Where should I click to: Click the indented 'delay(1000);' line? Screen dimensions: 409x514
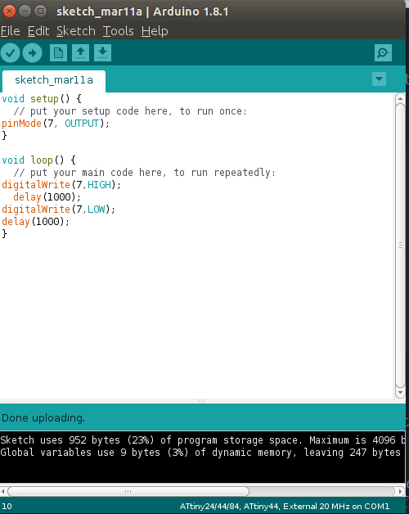tap(47, 197)
